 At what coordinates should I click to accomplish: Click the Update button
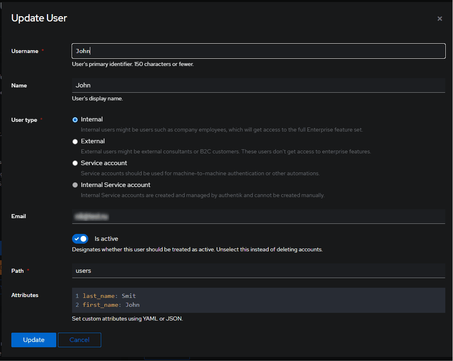[34, 340]
